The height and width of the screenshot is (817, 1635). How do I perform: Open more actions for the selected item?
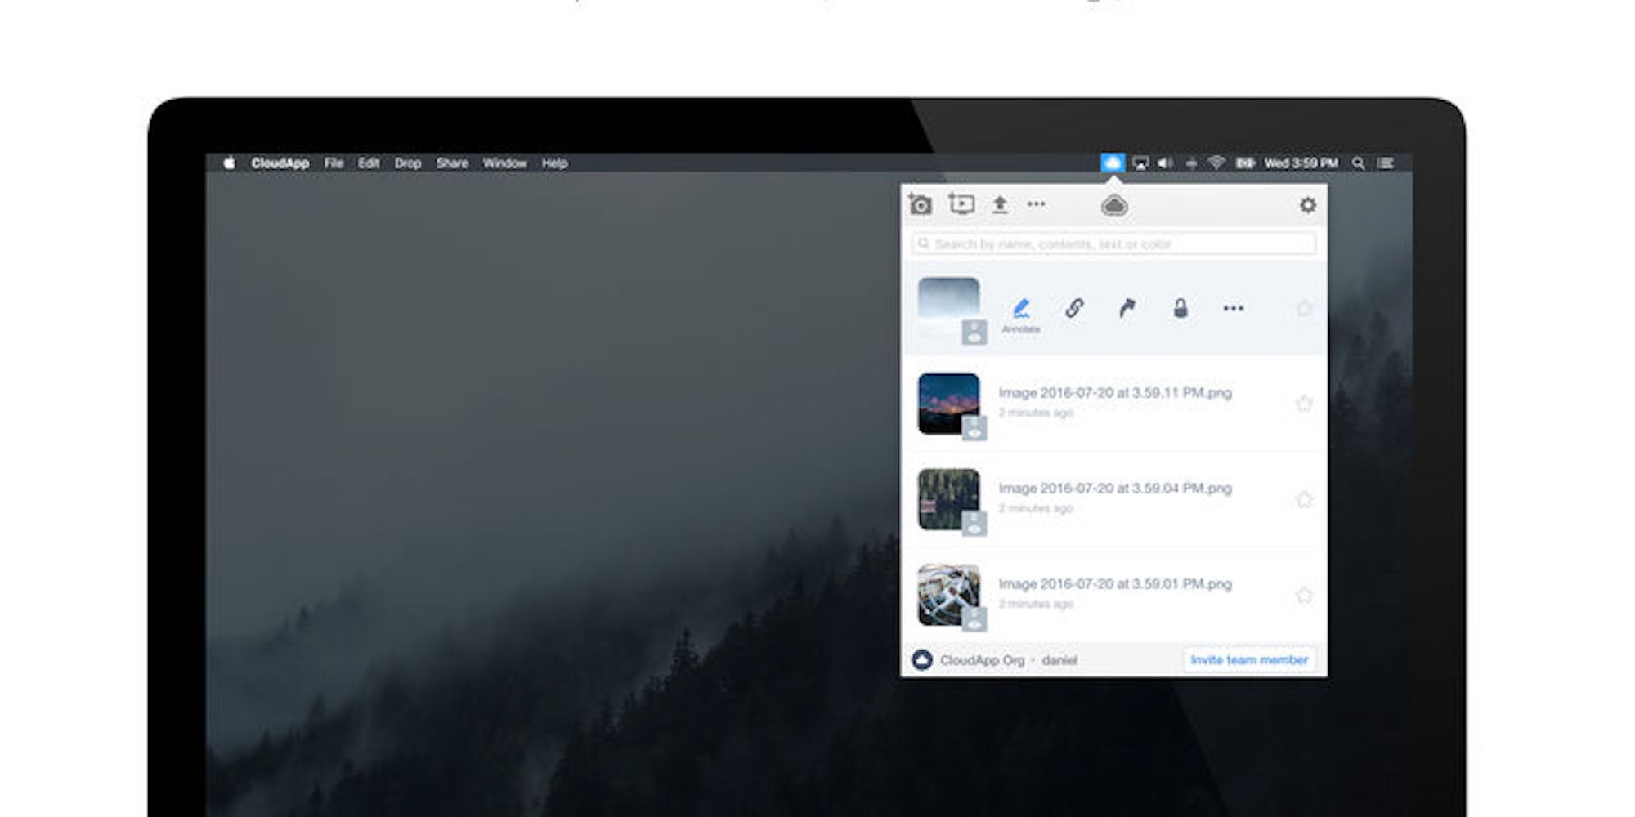[x=1234, y=309]
